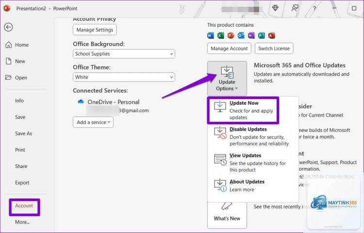
Task: Open the Info page
Action: 19,100
